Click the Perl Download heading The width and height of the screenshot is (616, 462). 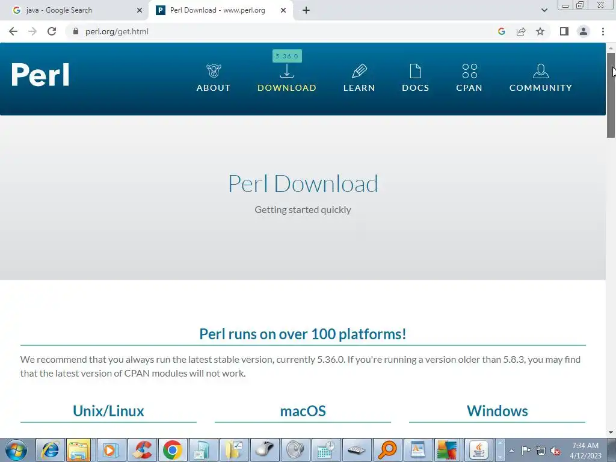point(303,183)
